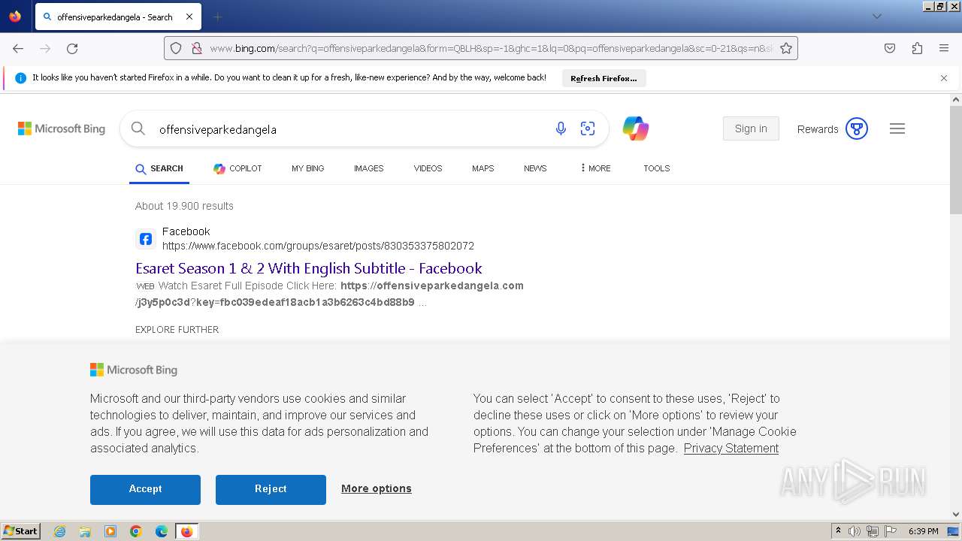
Task: Expand the MORE dropdown
Action: point(595,168)
